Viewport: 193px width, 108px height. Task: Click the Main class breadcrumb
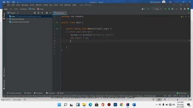32,9
